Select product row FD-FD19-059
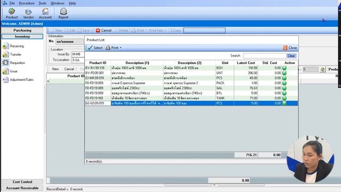This screenshot has width=341, height=192. coord(191,83)
